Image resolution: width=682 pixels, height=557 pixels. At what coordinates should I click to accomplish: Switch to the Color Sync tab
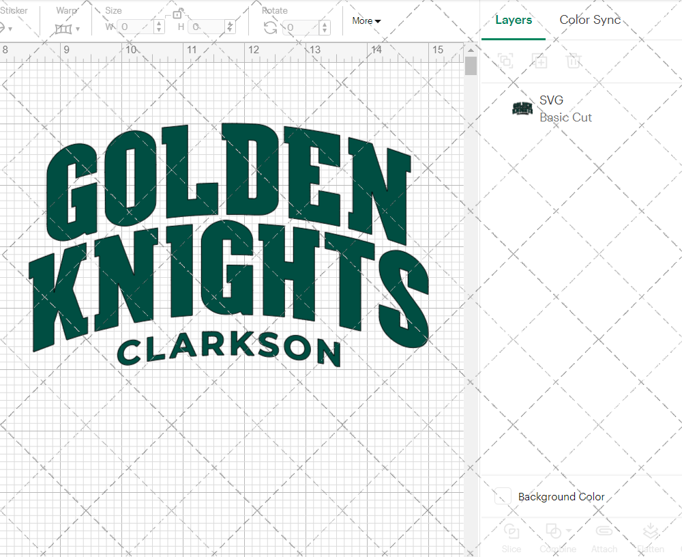(589, 20)
